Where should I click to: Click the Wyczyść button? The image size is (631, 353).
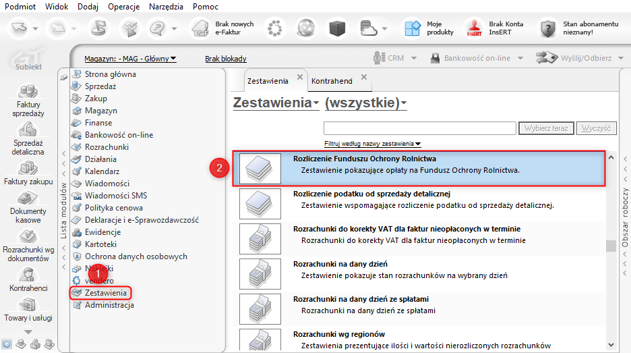(x=597, y=128)
